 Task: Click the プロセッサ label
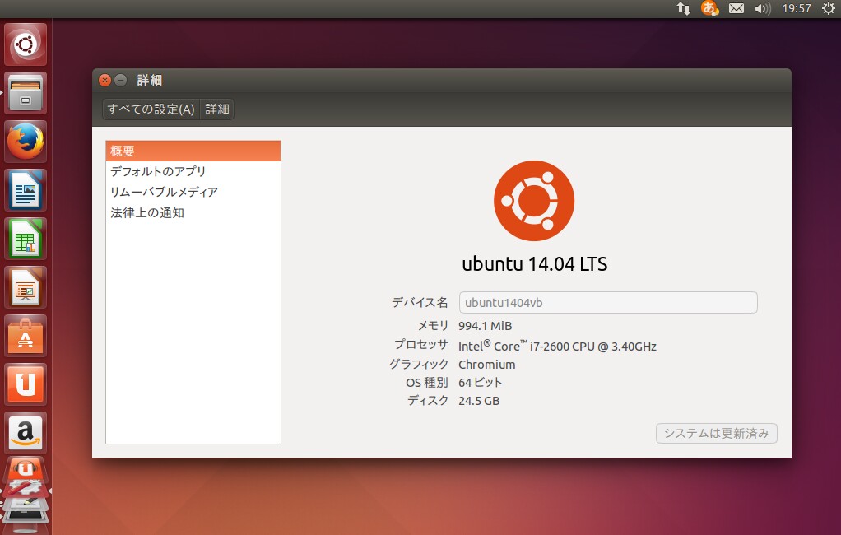coord(421,345)
